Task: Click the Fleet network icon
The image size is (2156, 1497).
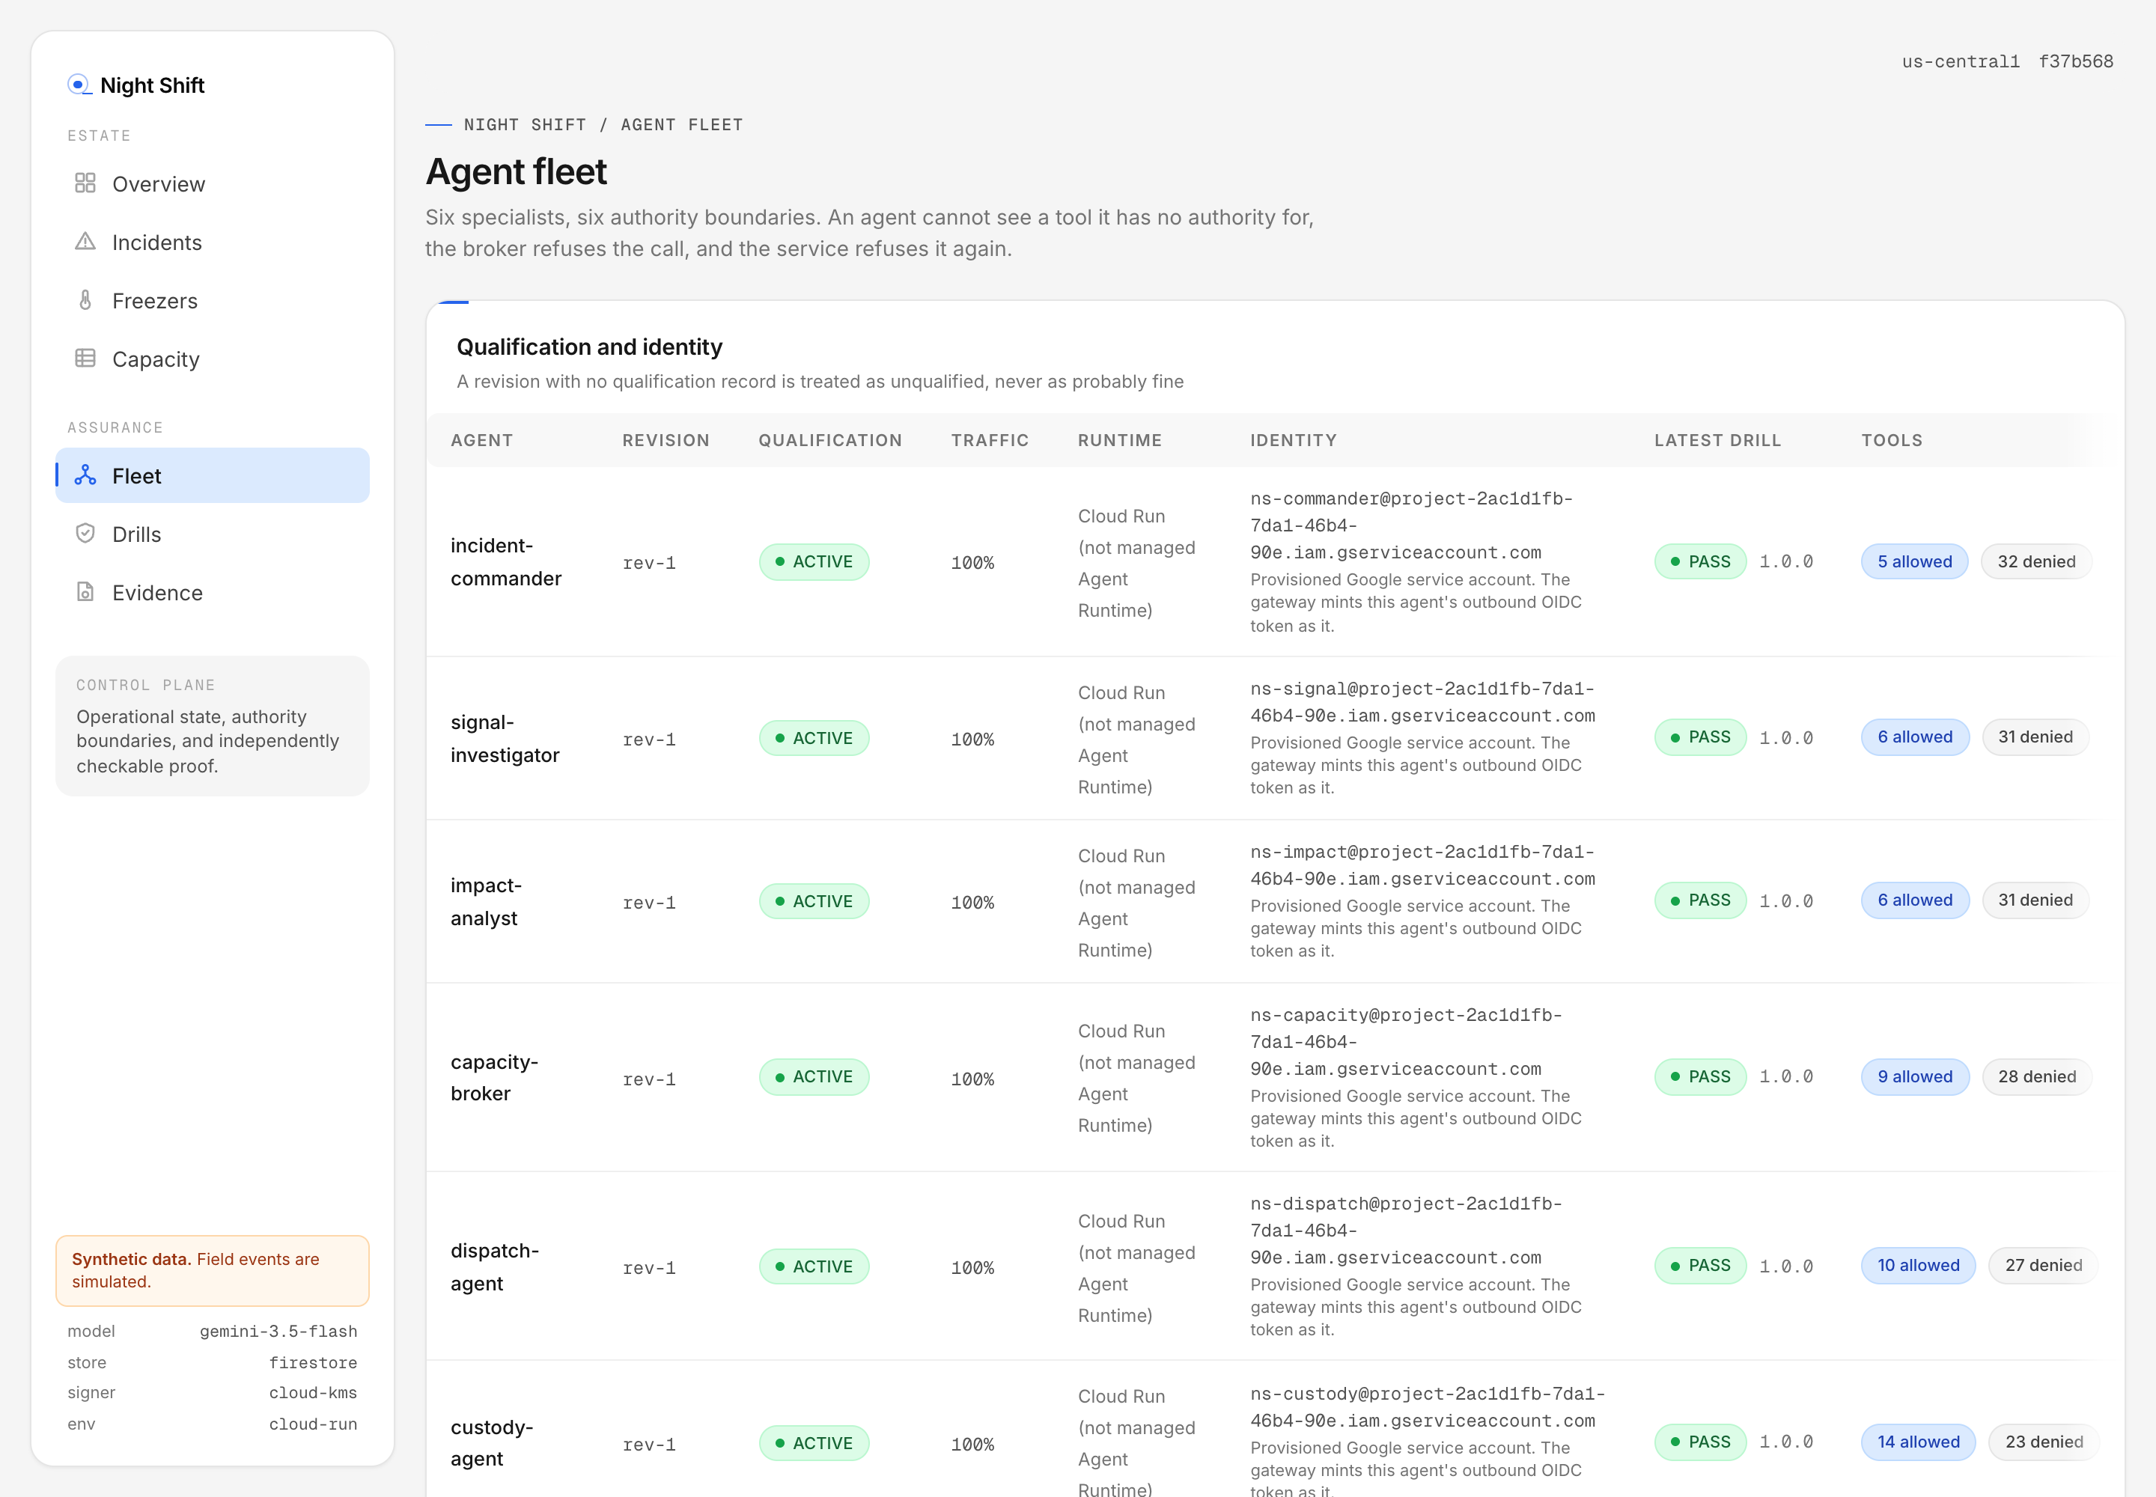Action: click(85, 475)
